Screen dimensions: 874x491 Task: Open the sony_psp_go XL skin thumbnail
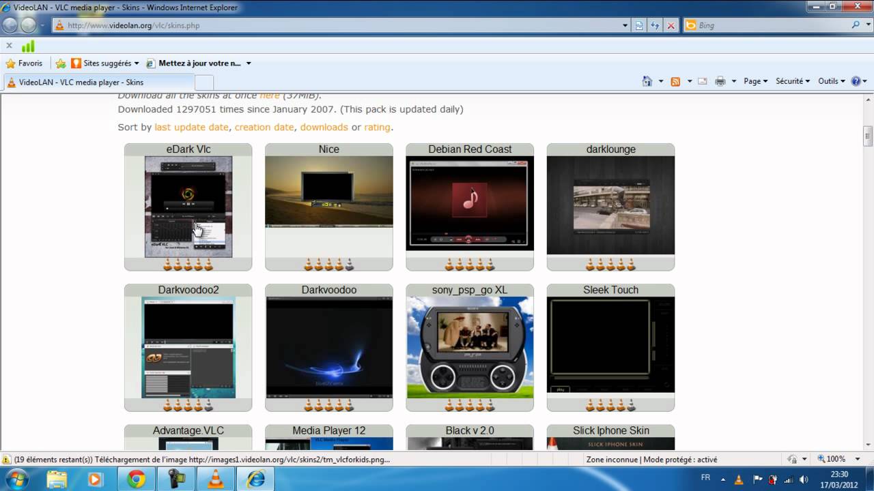point(470,347)
